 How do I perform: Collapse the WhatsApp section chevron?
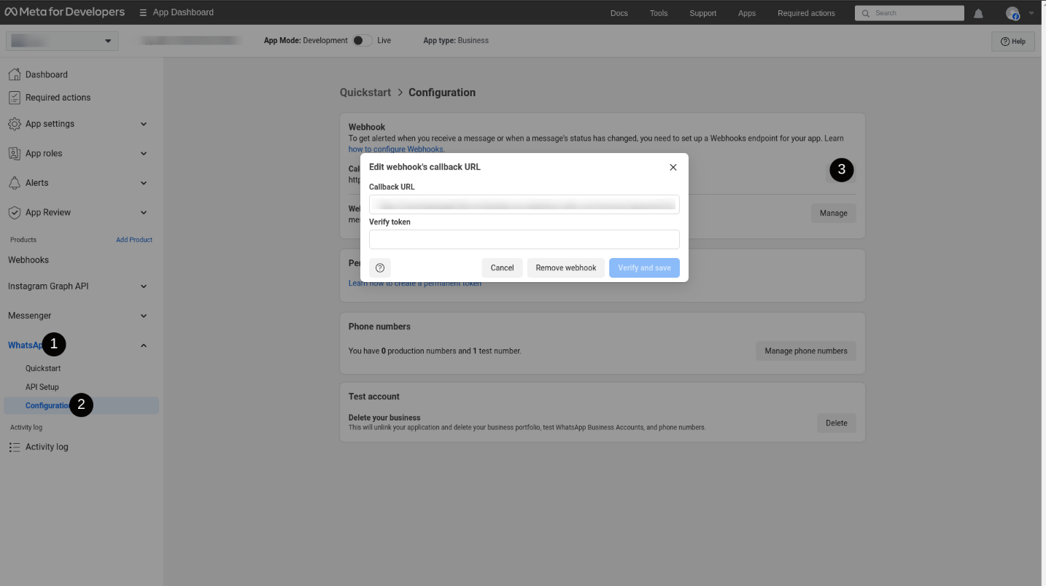(x=144, y=345)
